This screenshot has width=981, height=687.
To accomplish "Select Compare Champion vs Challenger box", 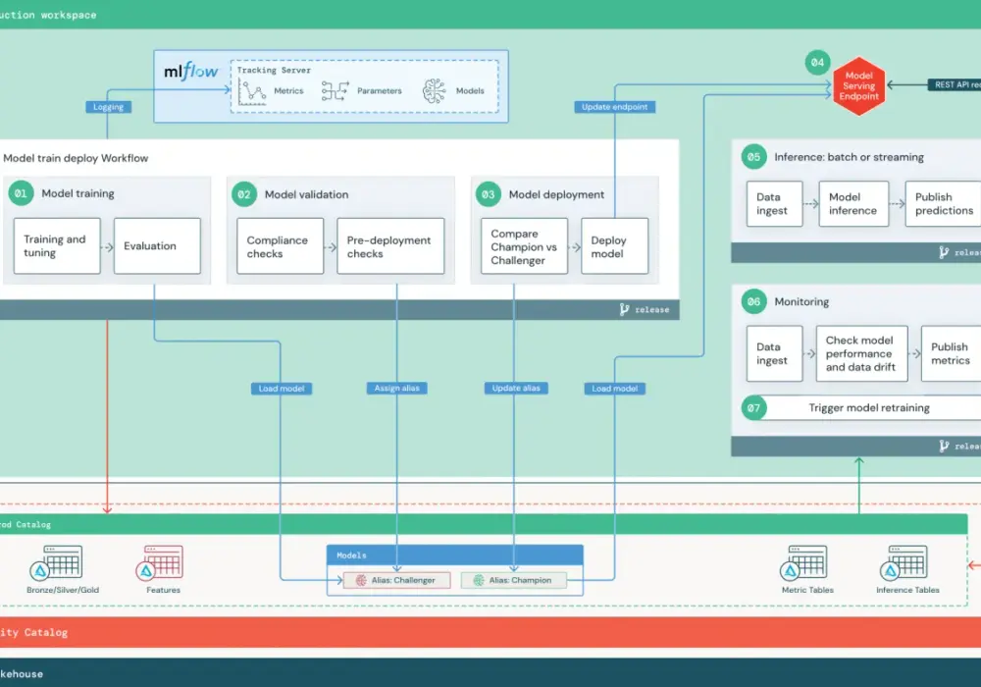I will pos(524,246).
